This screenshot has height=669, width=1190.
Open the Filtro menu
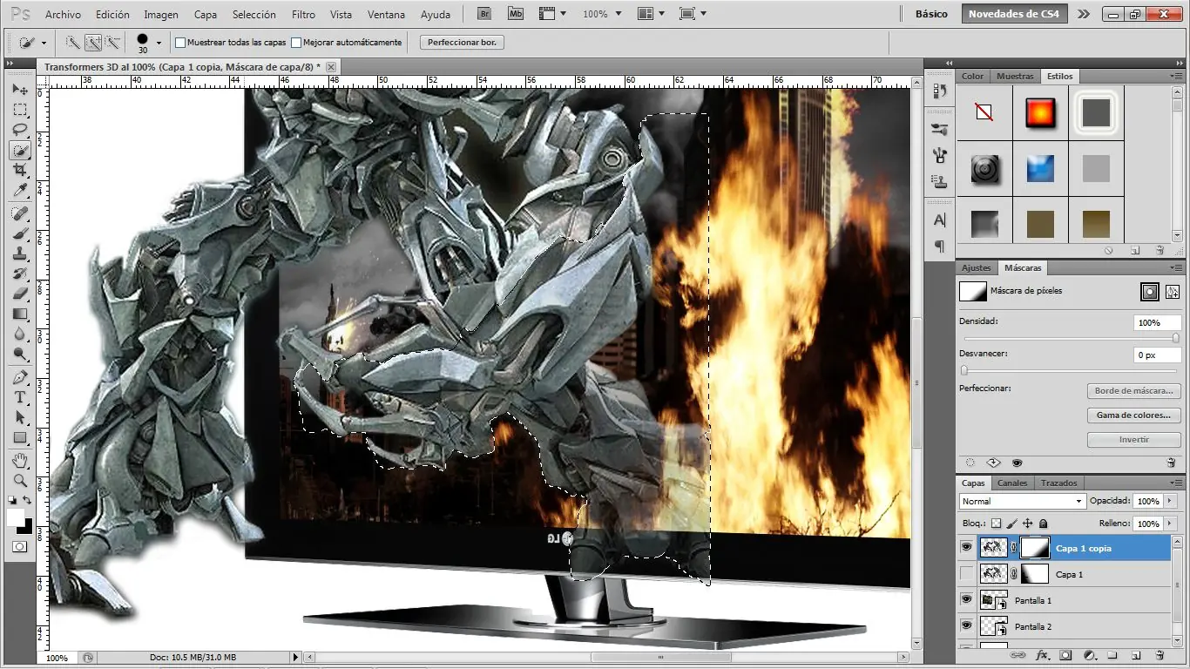tap(303, 14)
